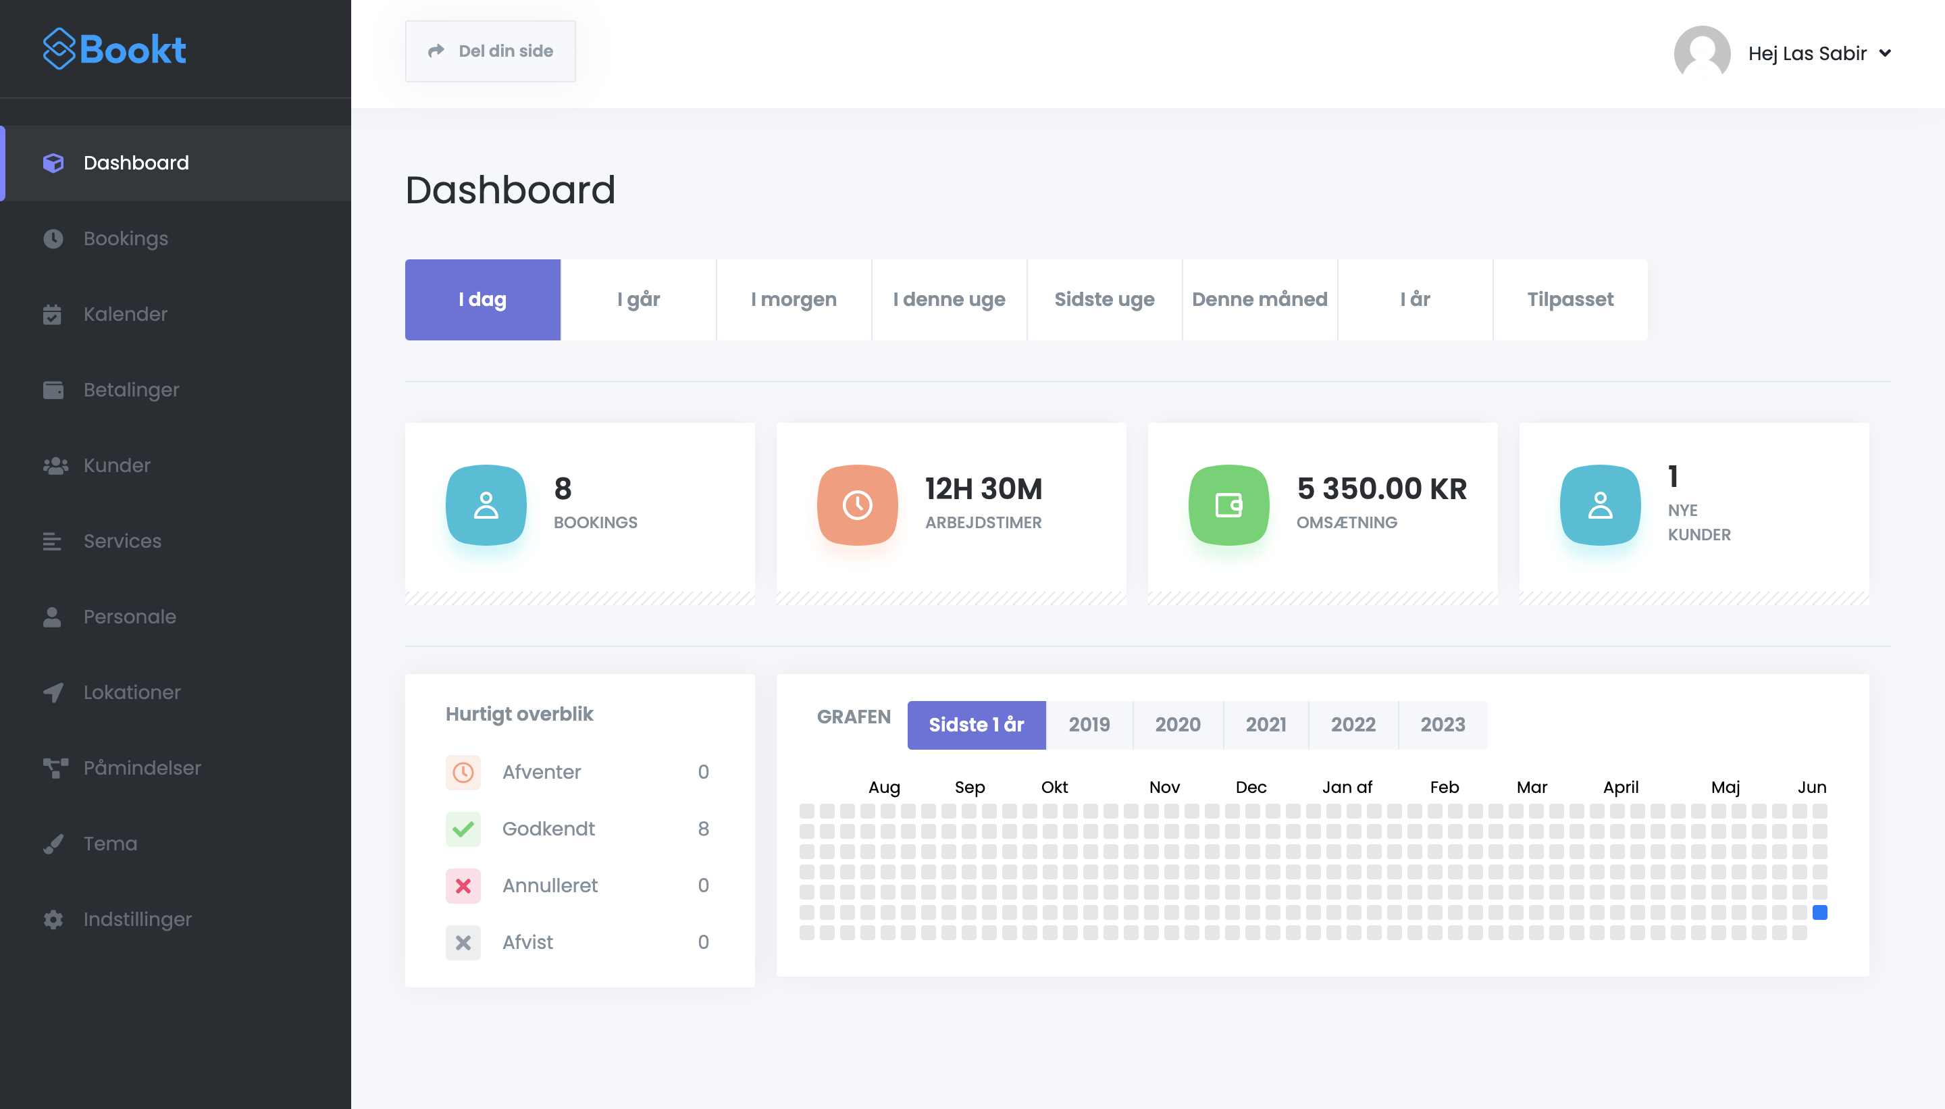Click the Indstillinger gear icon
This screenshot has width=1945, height=1109.
(53, 919)
